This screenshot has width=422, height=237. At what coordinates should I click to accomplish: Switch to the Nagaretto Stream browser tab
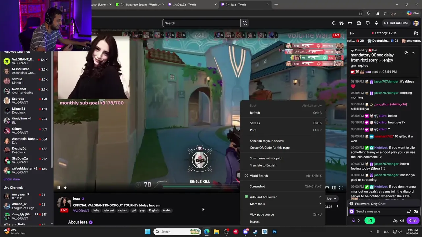[x=139, y=5]
